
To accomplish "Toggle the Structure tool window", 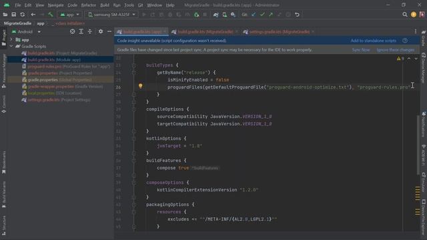I will (4, 225).
